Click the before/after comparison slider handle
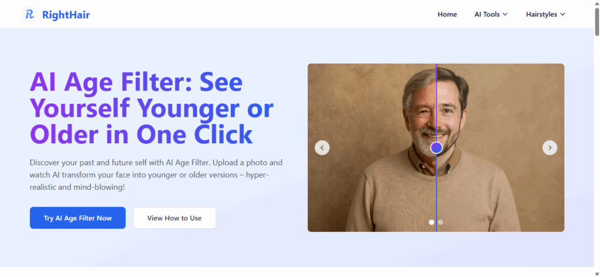600x277 pixels. point(436,148)
